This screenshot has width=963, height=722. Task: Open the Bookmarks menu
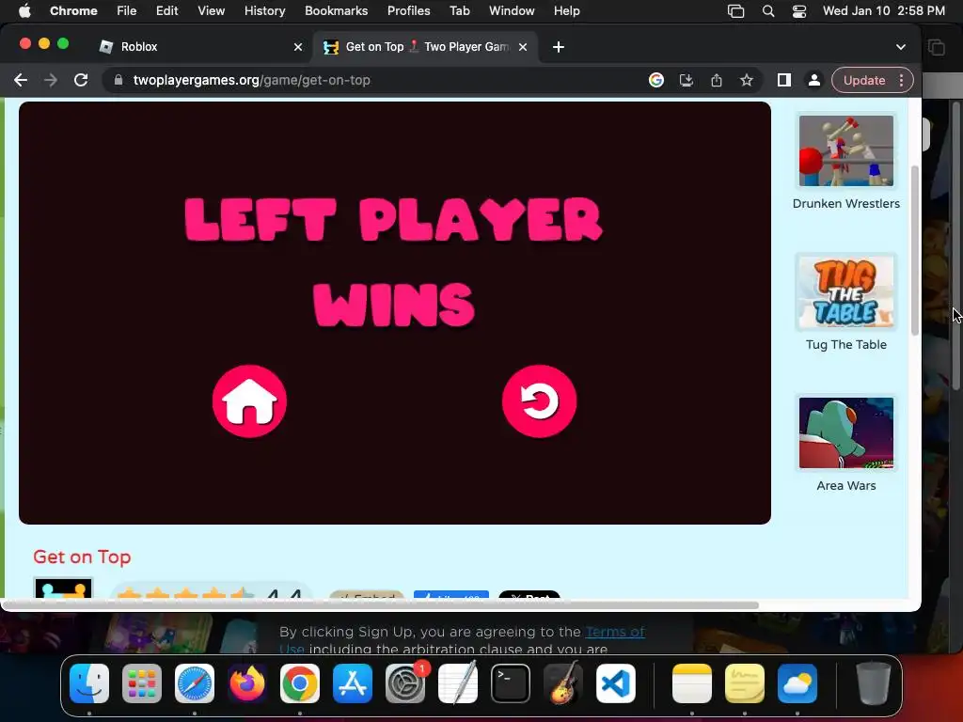(x=336, y=11)
